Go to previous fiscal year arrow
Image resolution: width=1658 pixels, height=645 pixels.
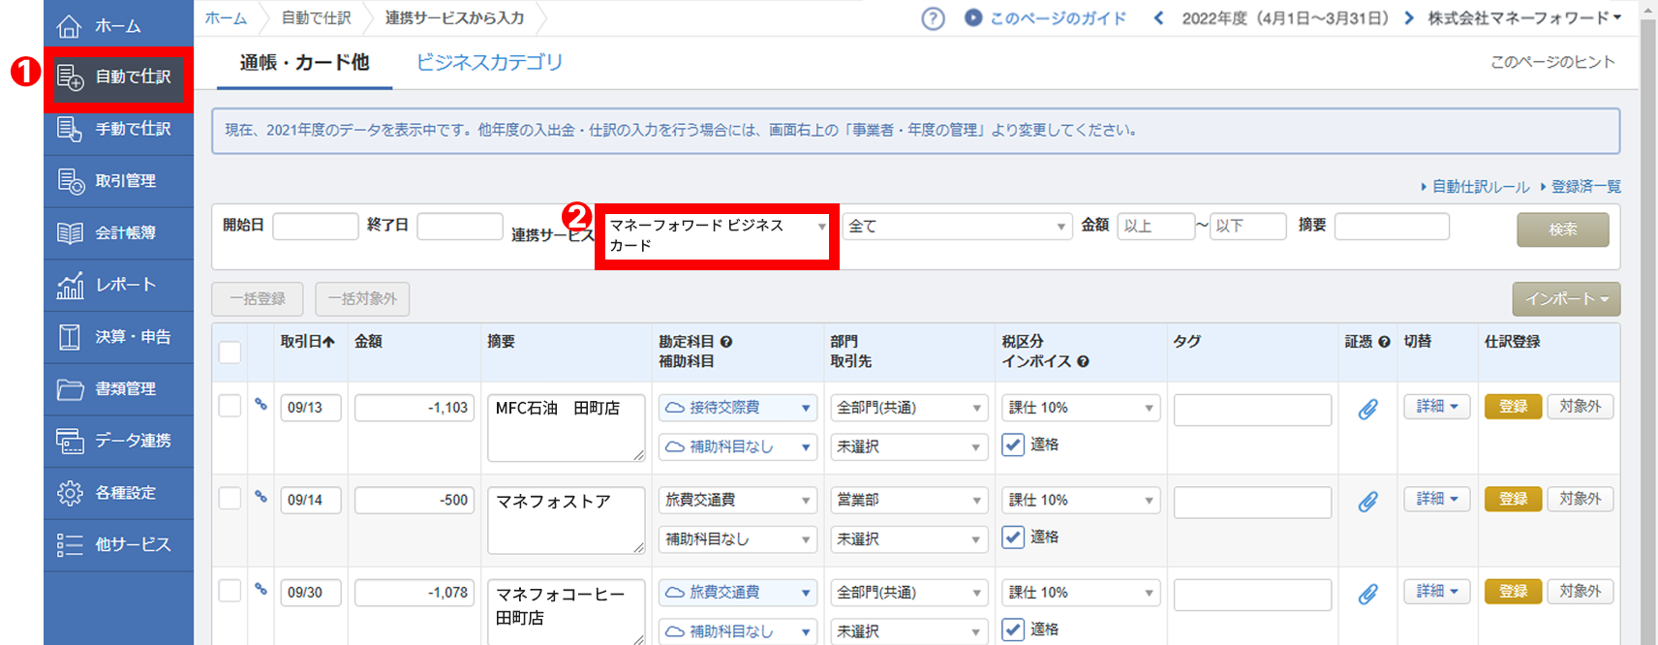[1158, 18]
